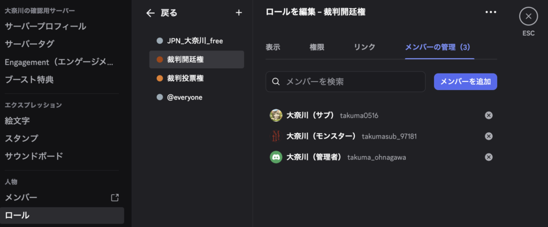Viewport: 548px width, 227px height.
Task: Open the three-dot more options menu
Action: [491, 12]
